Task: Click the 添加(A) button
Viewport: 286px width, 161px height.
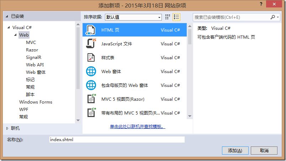Action: (x=235, y=150)
